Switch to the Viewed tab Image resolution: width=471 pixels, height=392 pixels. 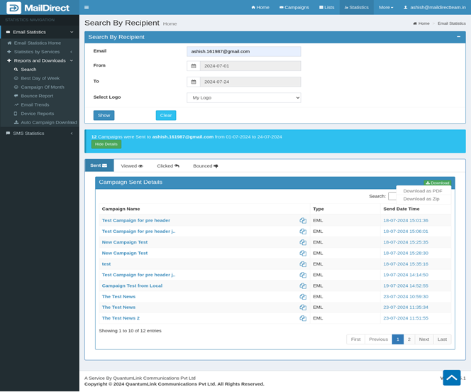[x=131, y=165]
